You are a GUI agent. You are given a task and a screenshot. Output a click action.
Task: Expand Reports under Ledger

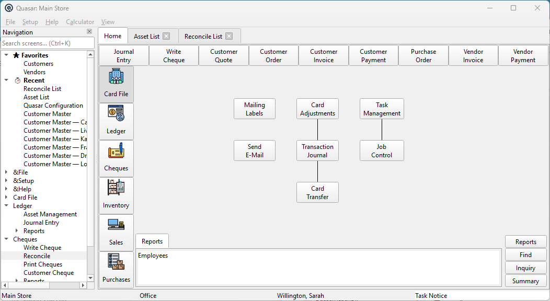(x=17, y=230)
